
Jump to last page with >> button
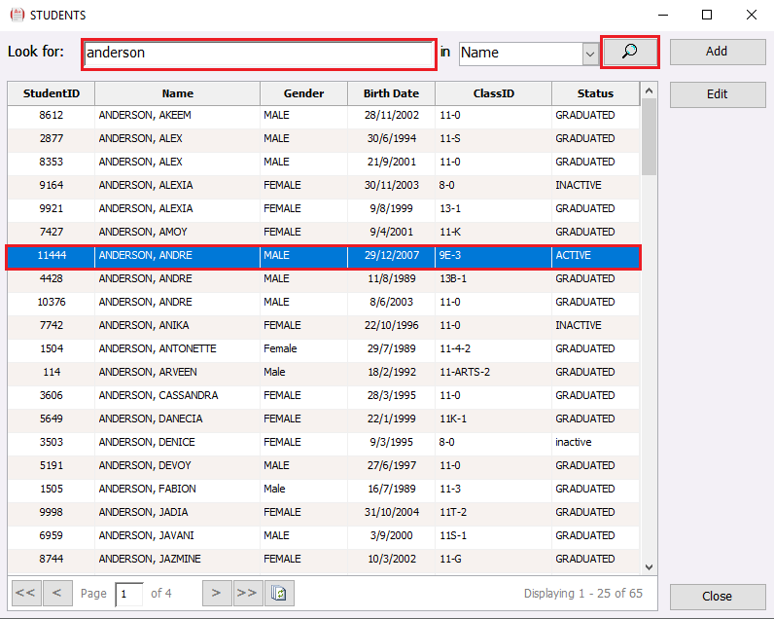(x=248, y=593)
